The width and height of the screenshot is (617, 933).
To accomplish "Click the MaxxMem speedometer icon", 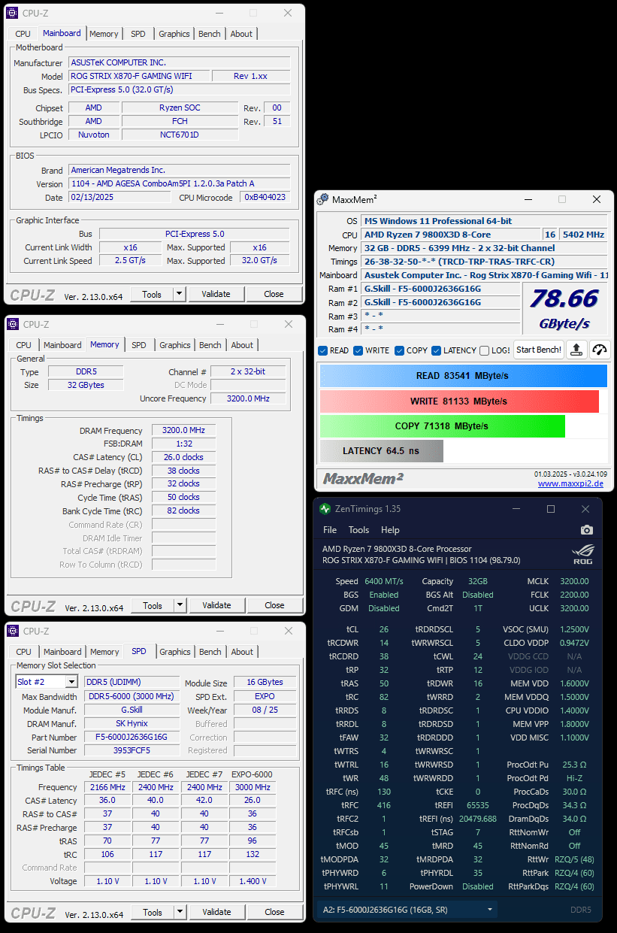I will (599, 350).
